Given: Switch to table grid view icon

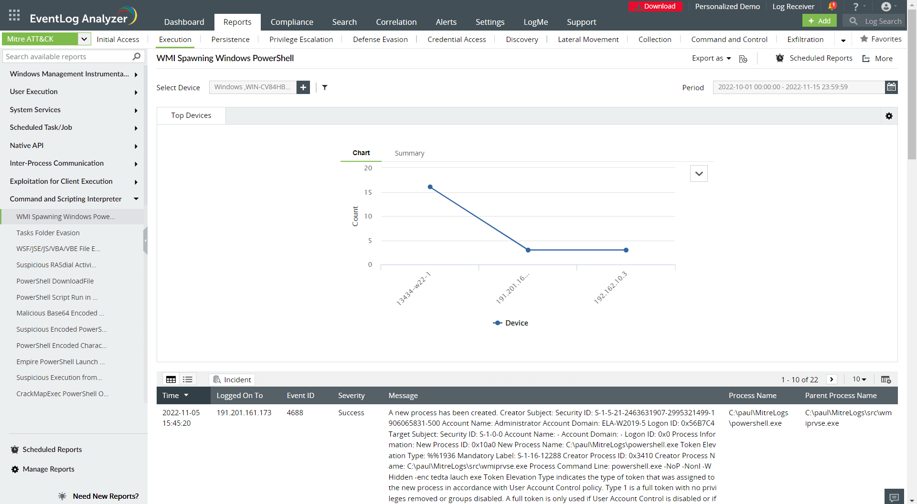Looking at the screenshot, I should coord(171,379).
